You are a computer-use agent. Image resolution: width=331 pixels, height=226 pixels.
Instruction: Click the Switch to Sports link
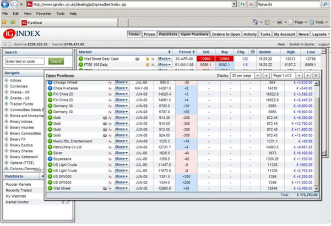[x=301, y=44]
